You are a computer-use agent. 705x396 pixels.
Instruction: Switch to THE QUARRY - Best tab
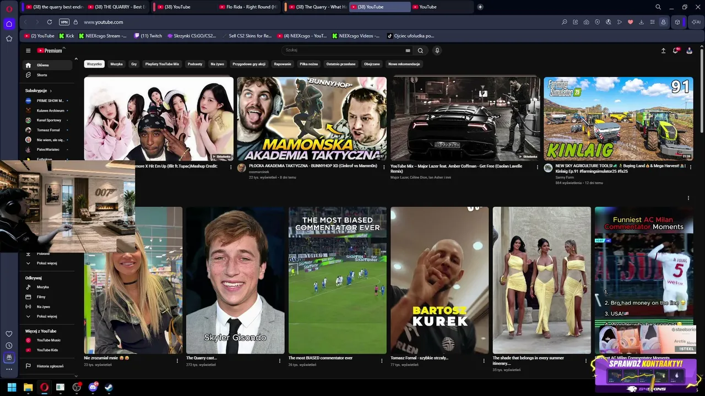pyautogui.click(x=117, y=7)
